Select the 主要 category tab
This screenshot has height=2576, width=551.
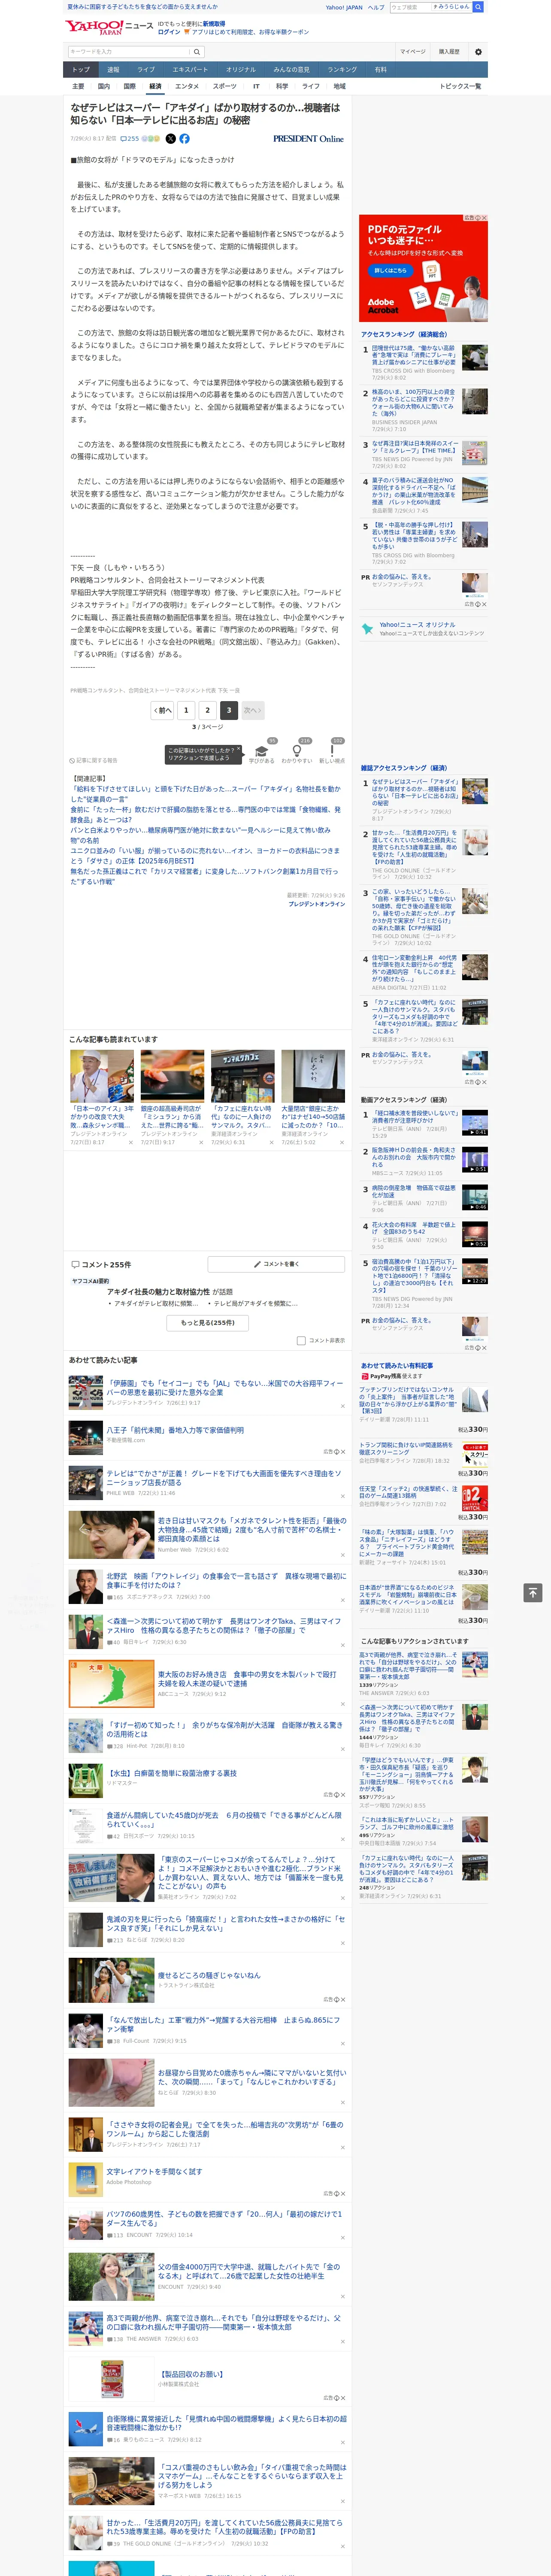click(x=78, y=86)
